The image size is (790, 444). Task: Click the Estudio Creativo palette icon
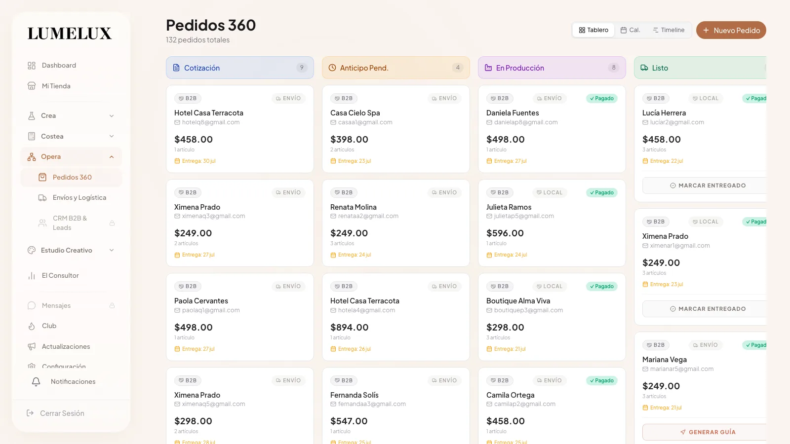(x=32, y=250)
